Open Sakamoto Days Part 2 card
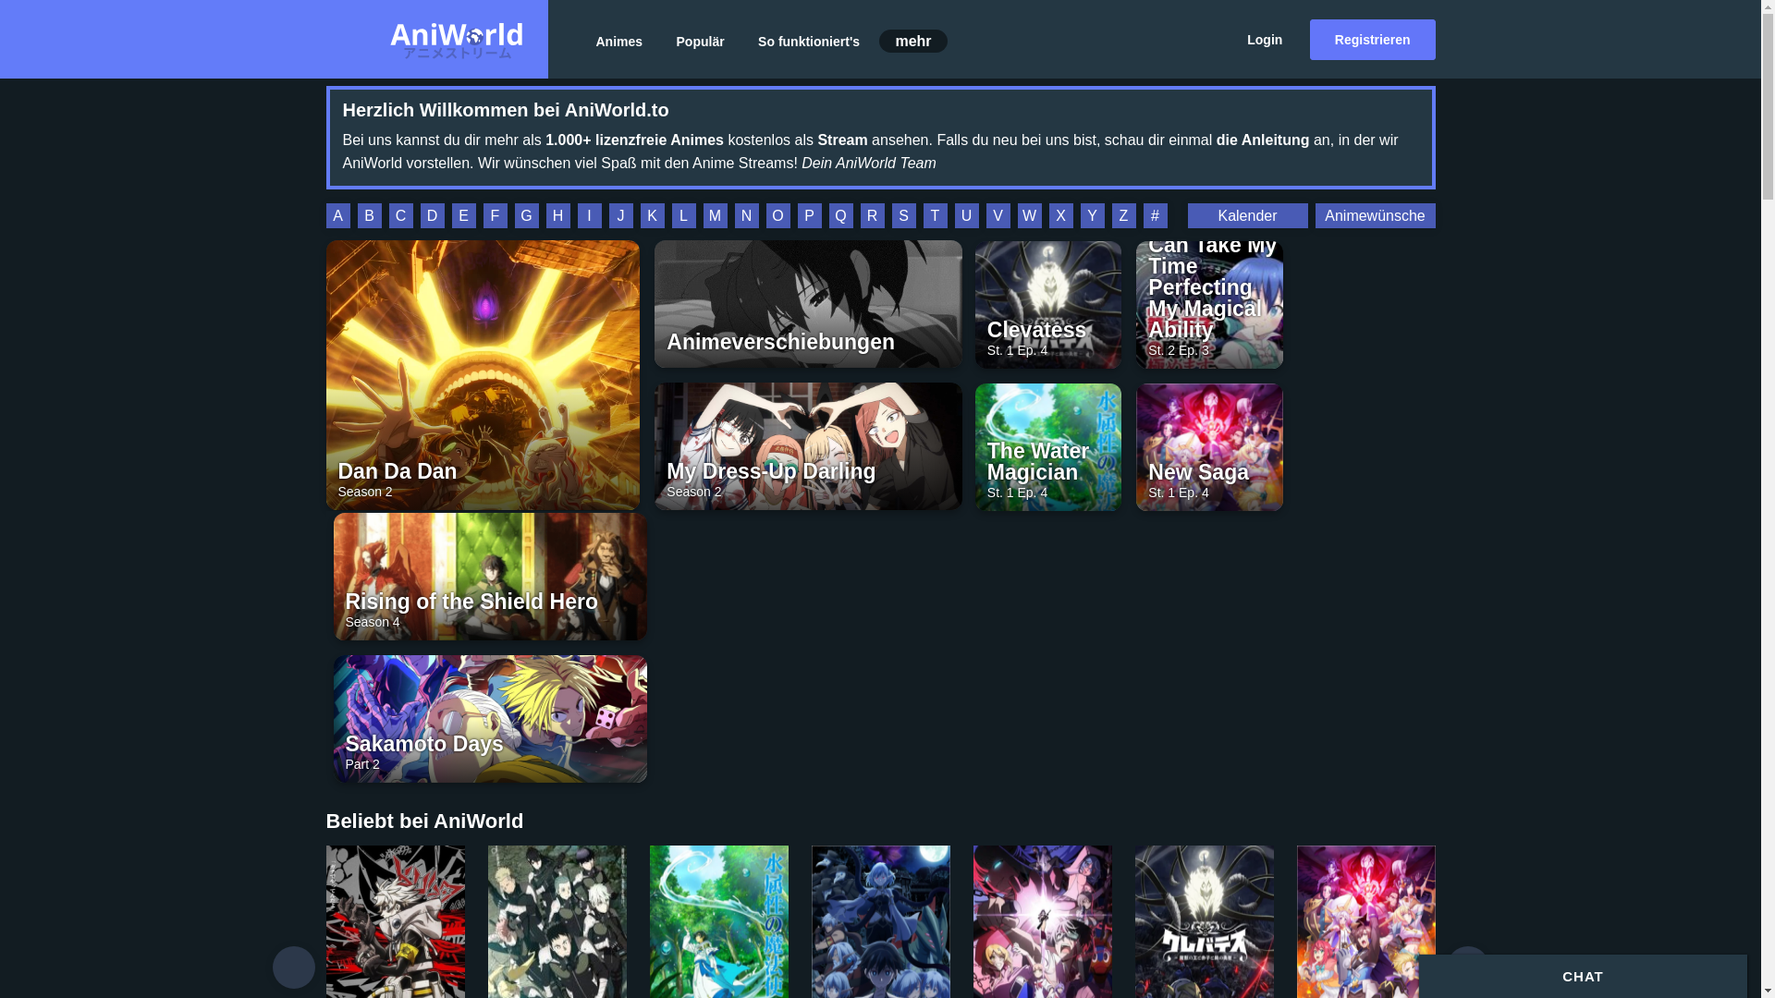The width and height of the screenshot is (1775, 998). (490, 719)
